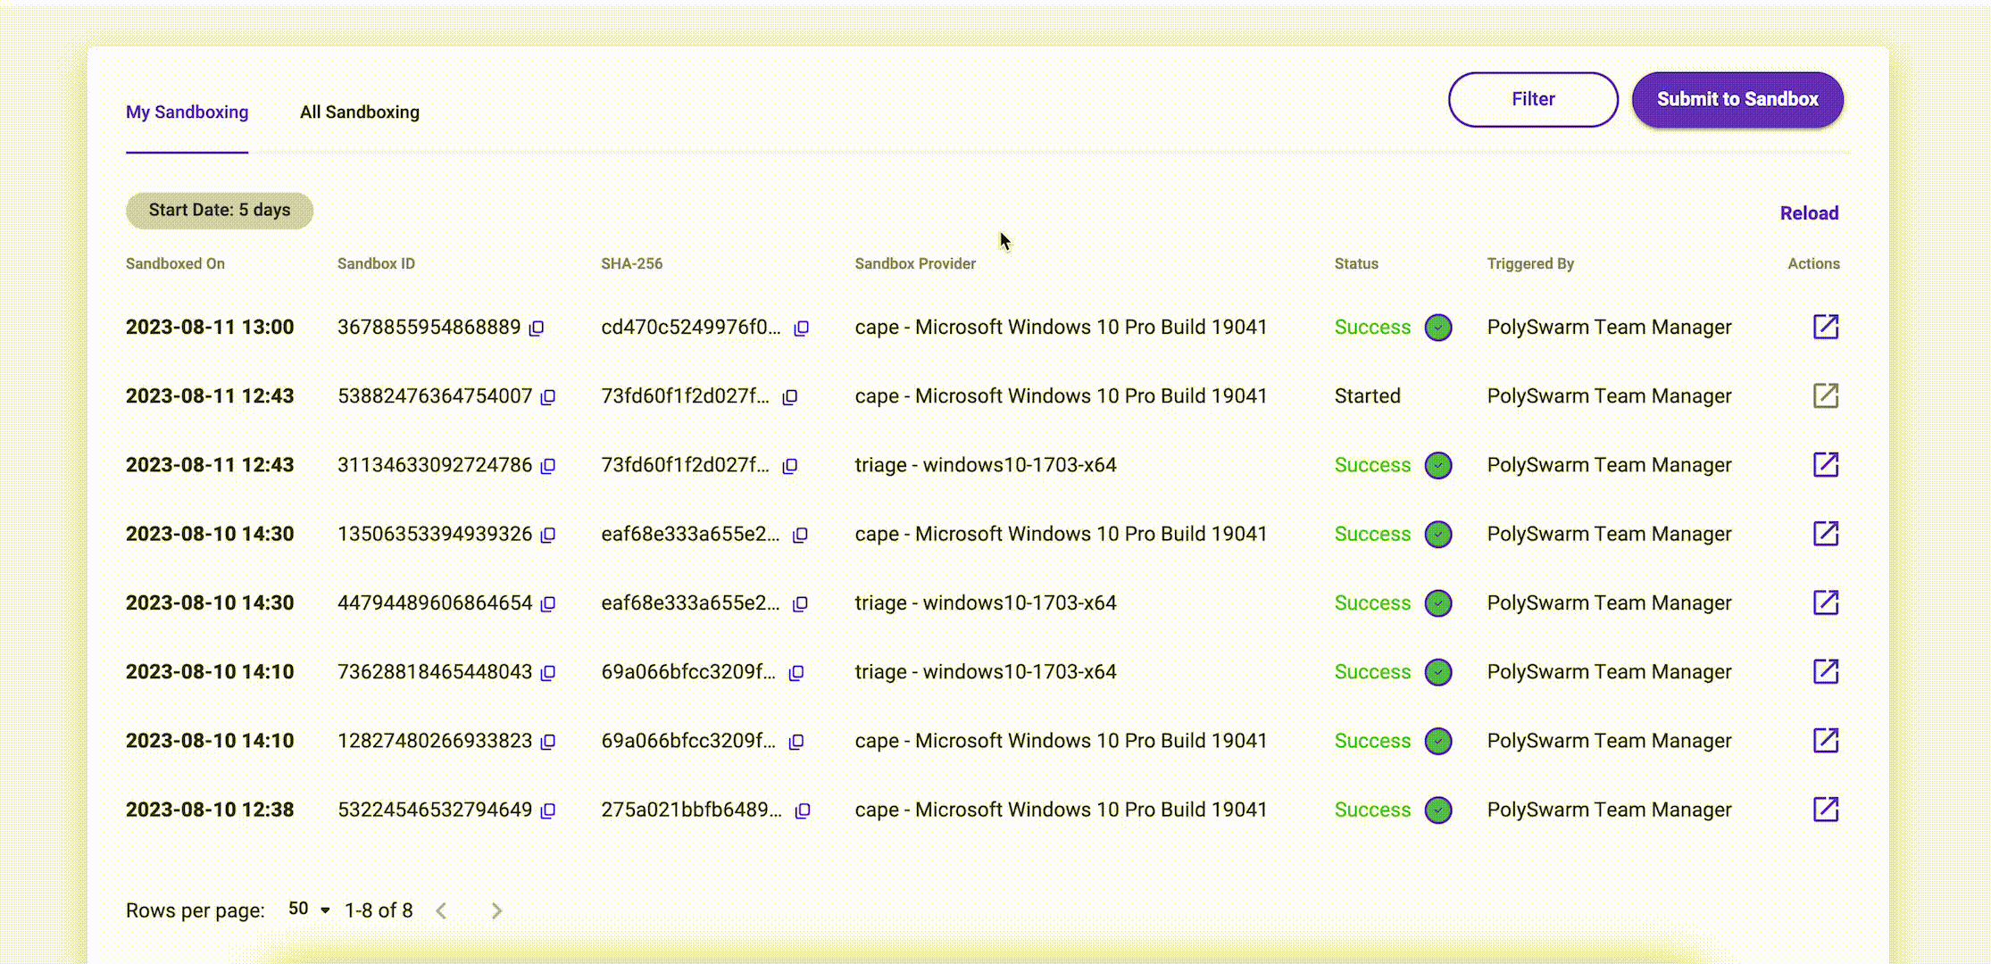Open actions icon for the 2023-08-10 14:30 cape row

pyautogui.click(x=1826, y=534)
